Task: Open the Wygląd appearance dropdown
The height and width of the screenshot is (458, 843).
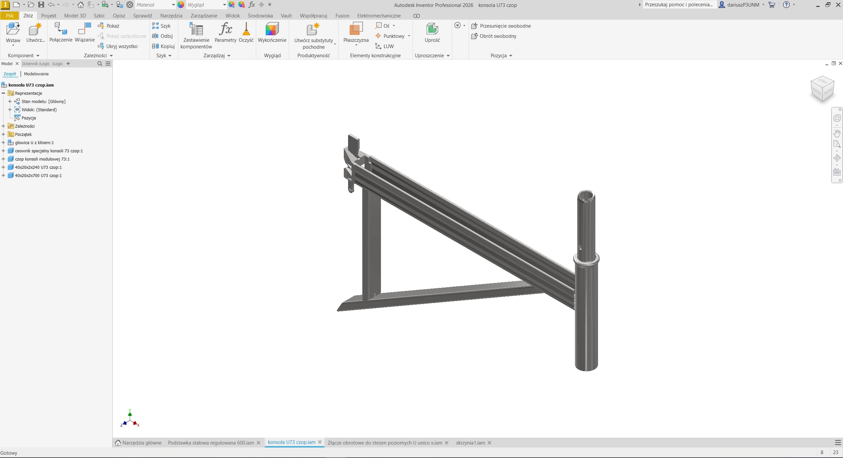Action: pos(224,5)
